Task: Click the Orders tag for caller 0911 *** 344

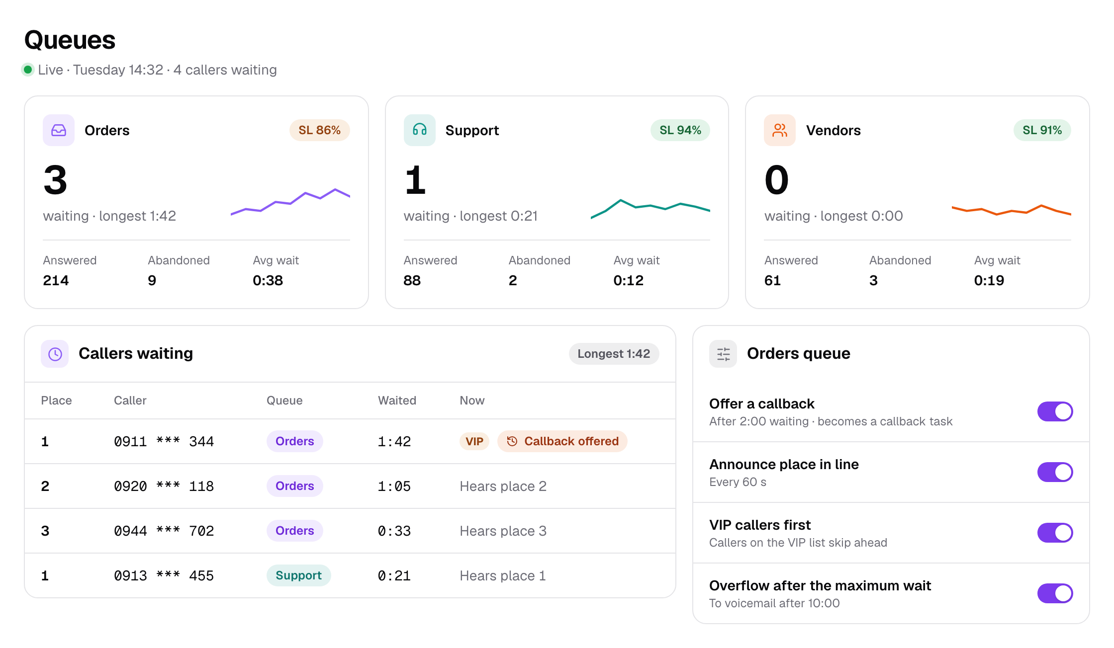Action: 294,441
